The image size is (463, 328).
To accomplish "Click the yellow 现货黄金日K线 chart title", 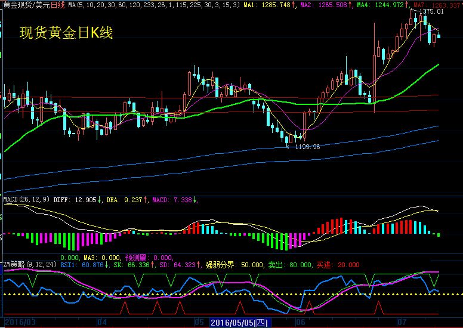I will tap(66, 33).
